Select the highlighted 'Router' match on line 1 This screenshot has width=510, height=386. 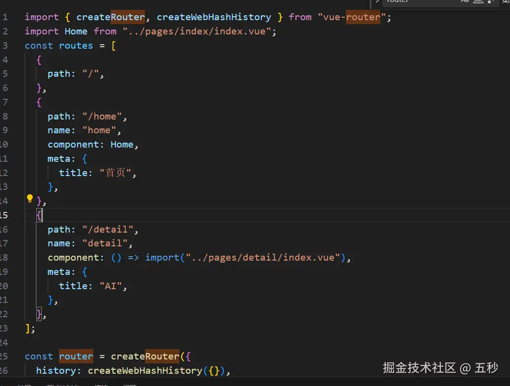click(127, 17)
